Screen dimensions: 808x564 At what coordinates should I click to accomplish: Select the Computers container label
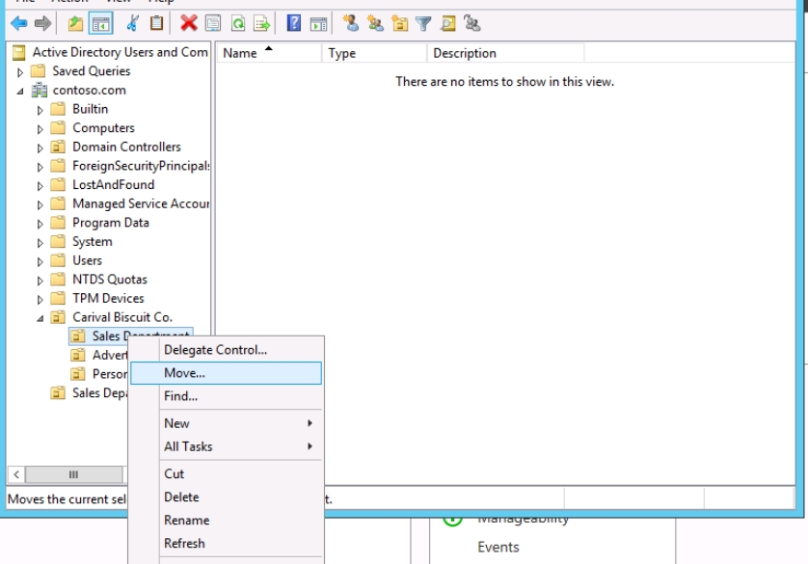point(103,127)
